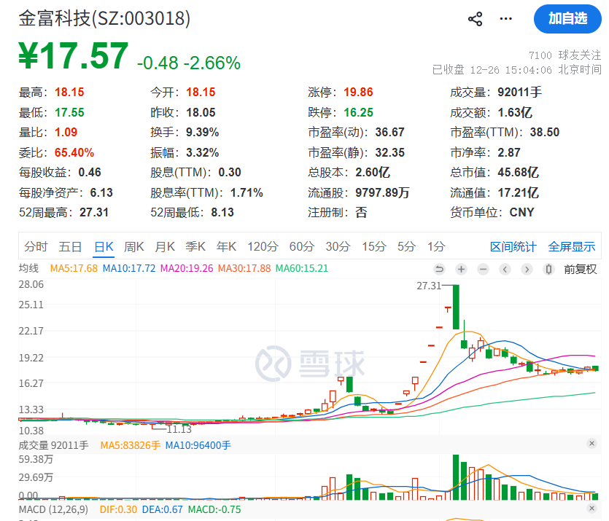609x521 pixels.
Task: Click the DEA:0.67 indicator value
Action: (163, 509)
